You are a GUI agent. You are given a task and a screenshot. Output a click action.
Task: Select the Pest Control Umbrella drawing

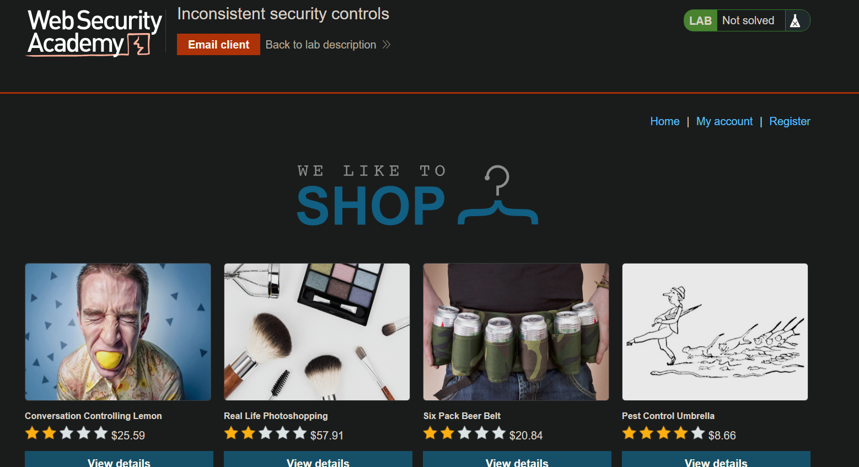click(x=715, y=332)
